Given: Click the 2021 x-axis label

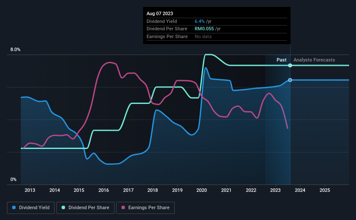Looking at the screenshot, I should coord(226,190).
